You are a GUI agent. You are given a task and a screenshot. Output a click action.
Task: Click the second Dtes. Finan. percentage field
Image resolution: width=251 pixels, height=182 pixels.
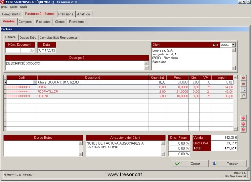click(179, 148)
